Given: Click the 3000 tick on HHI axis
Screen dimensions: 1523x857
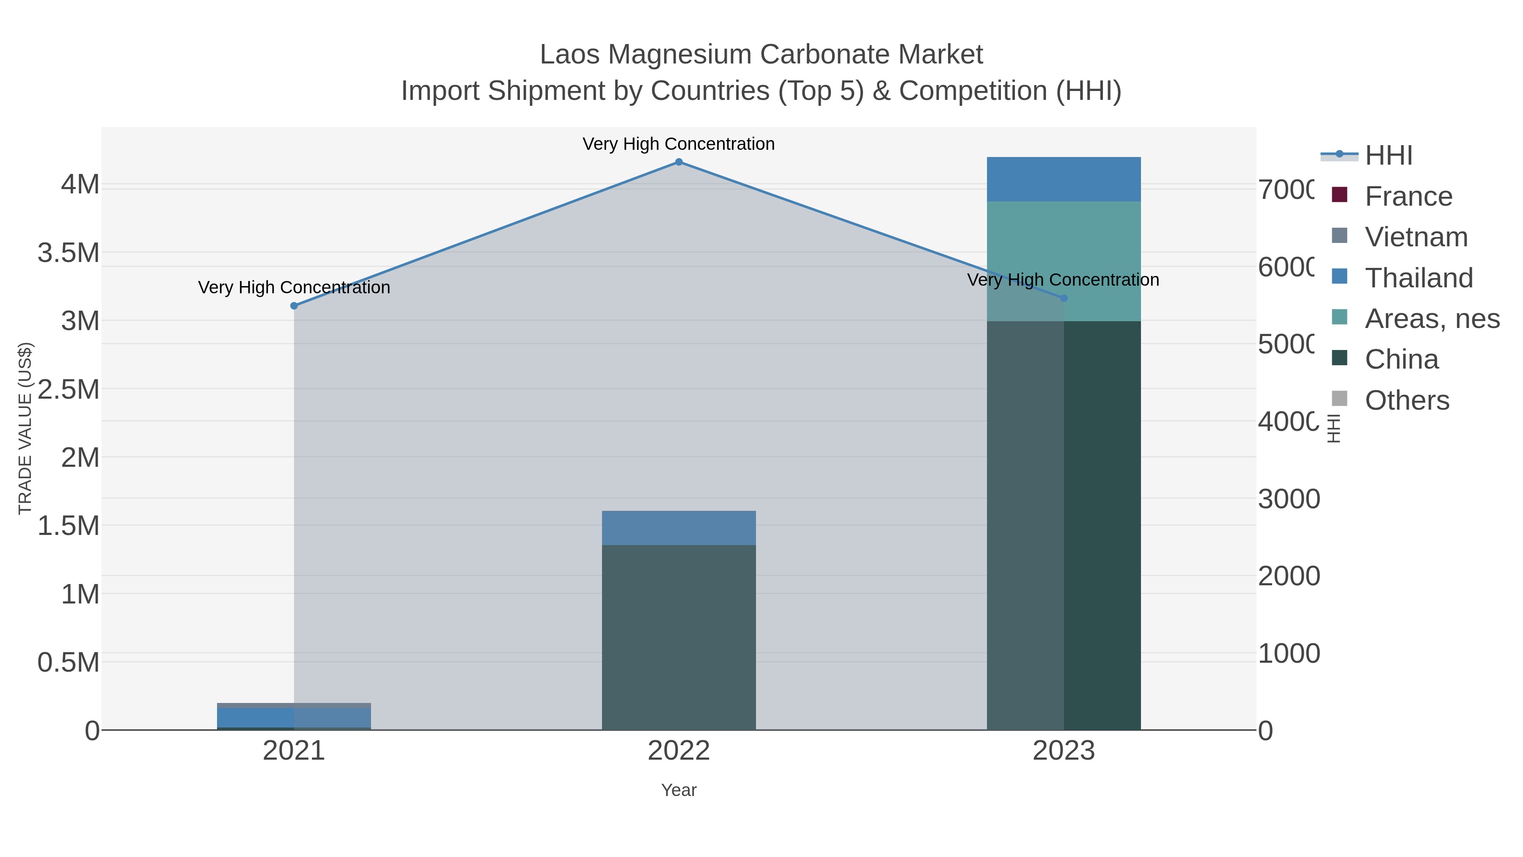Looking at the screenshot, I should click(x=1289, y=499).
